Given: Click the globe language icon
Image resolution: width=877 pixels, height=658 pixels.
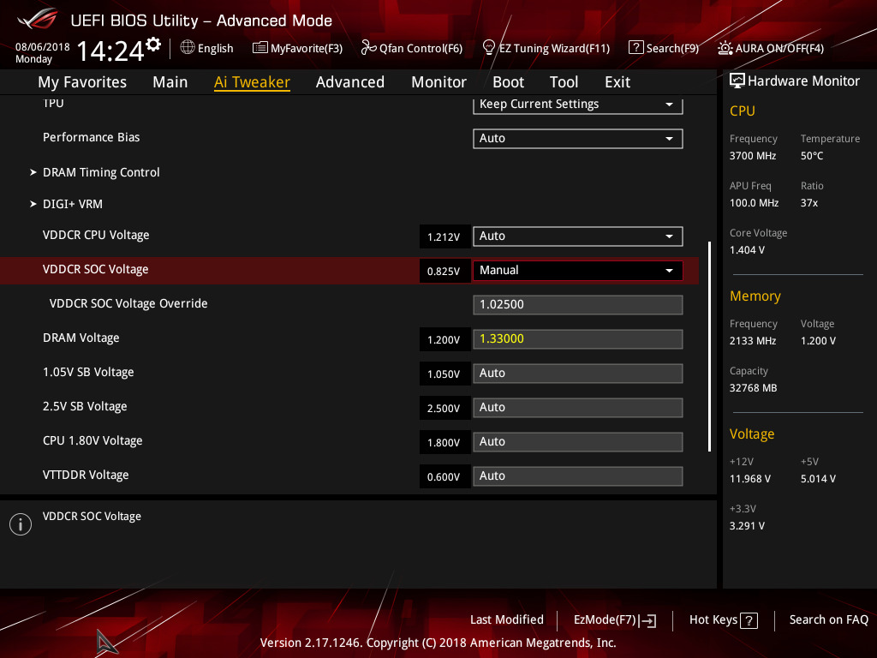Looking at the screenshot, I should (x=188, y=48).
